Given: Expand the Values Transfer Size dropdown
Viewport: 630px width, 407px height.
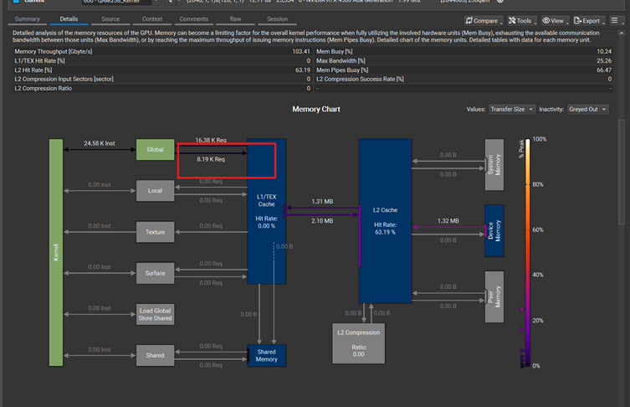Looking at the screenshot, I should coord(512,110).
